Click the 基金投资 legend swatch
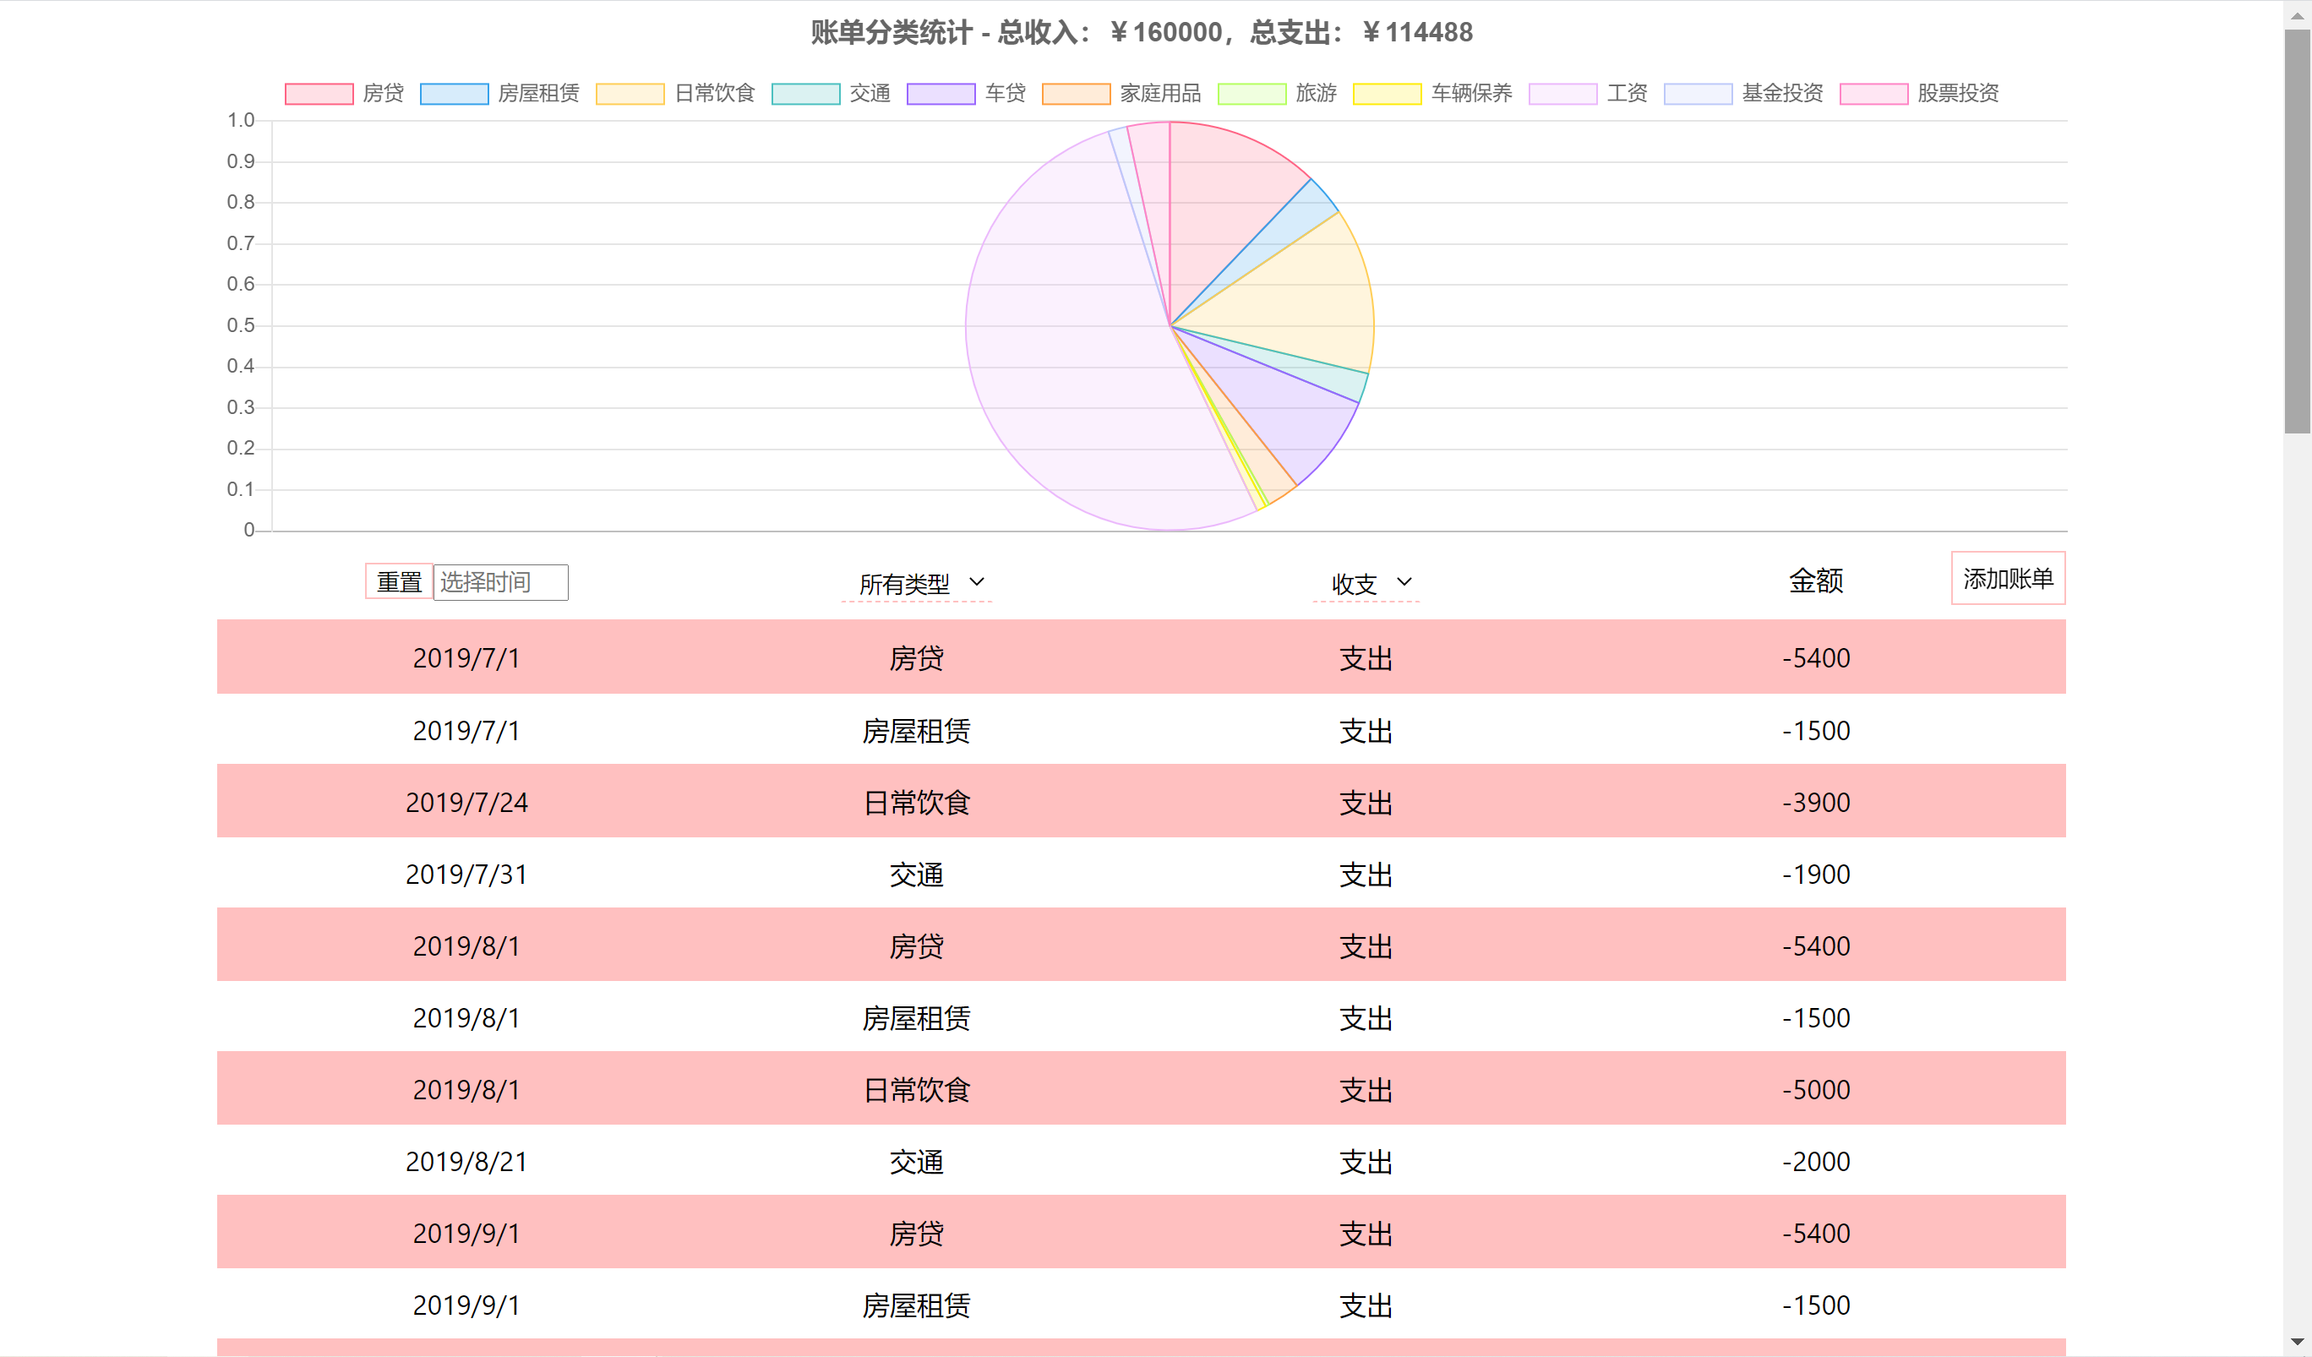Viewport: 2312px width, 1357px height. point(1698,94)
